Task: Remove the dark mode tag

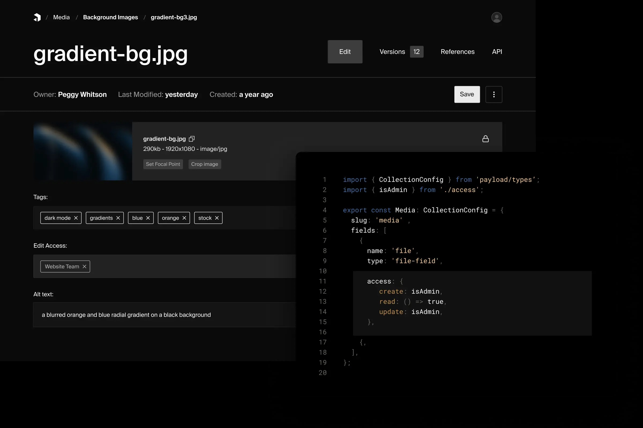Action: point(76,218)
